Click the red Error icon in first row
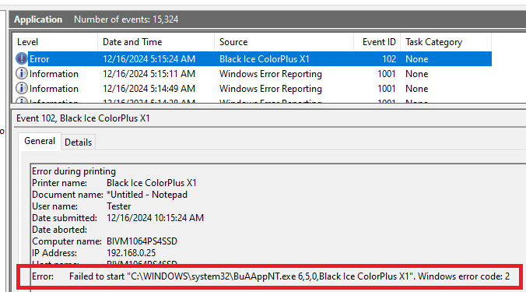 point(22,58)
